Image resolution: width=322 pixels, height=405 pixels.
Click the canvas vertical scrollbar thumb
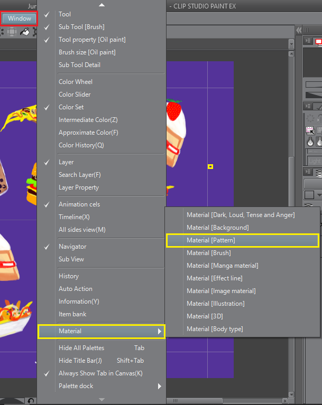tap(291, 181)
